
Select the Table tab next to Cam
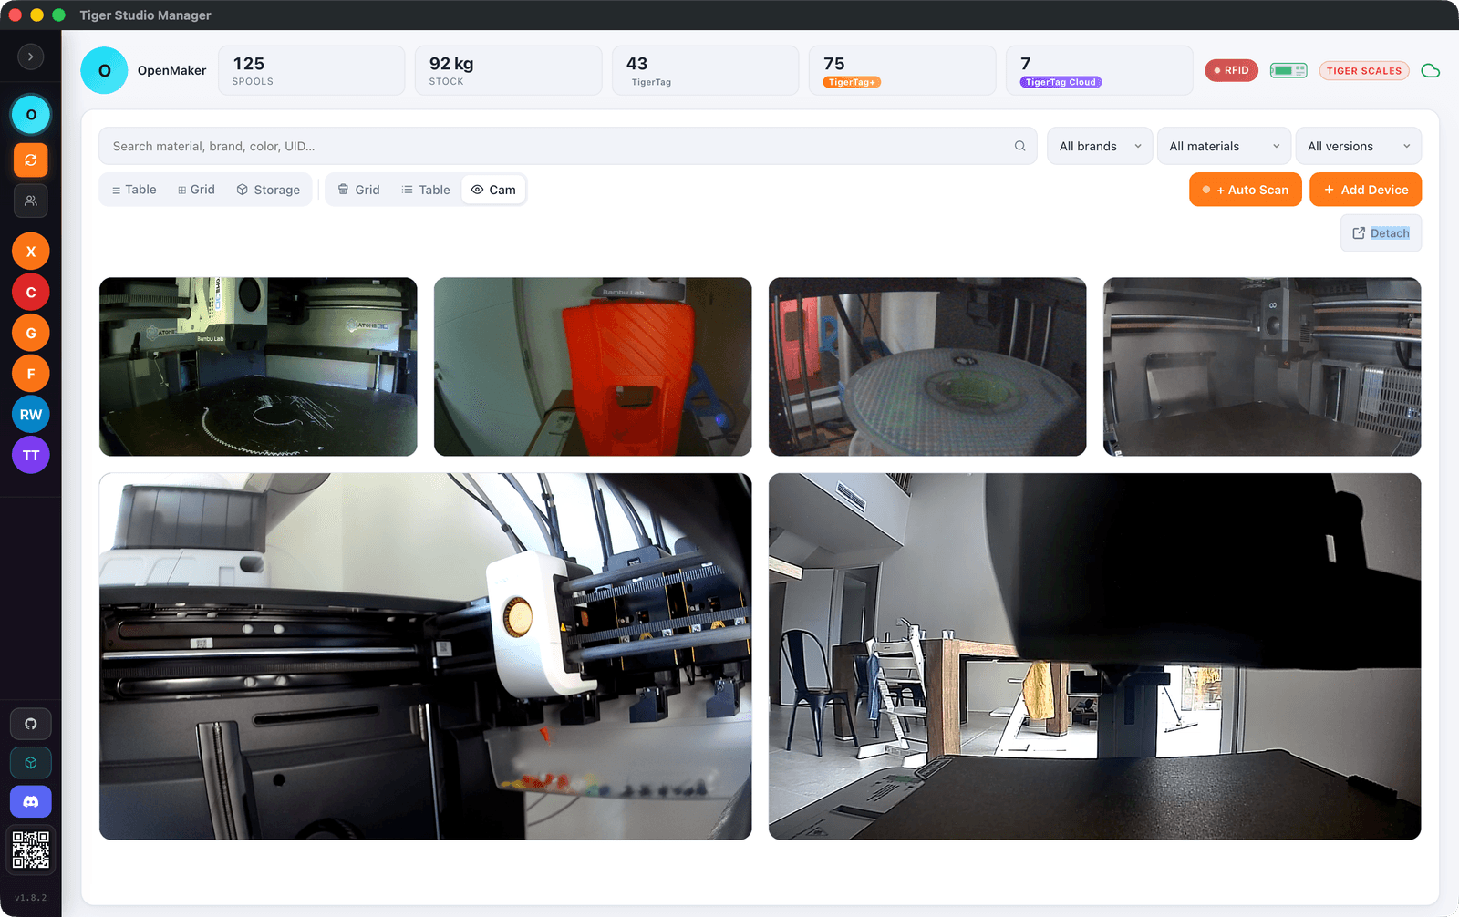(426, 190)
